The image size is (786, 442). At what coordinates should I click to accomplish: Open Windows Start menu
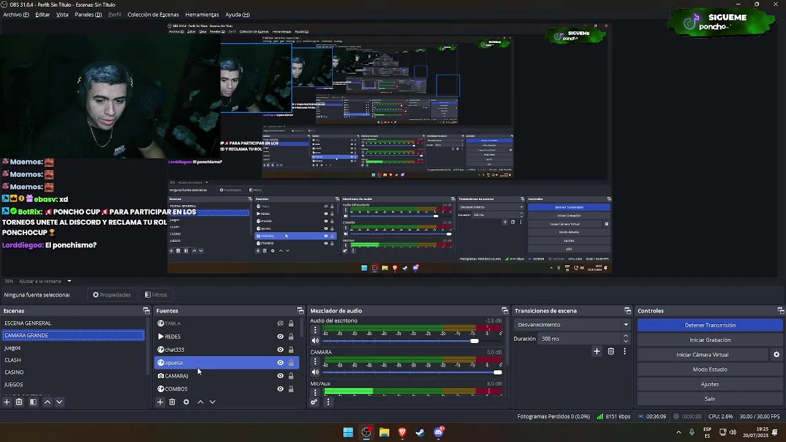tap(348, 432)
